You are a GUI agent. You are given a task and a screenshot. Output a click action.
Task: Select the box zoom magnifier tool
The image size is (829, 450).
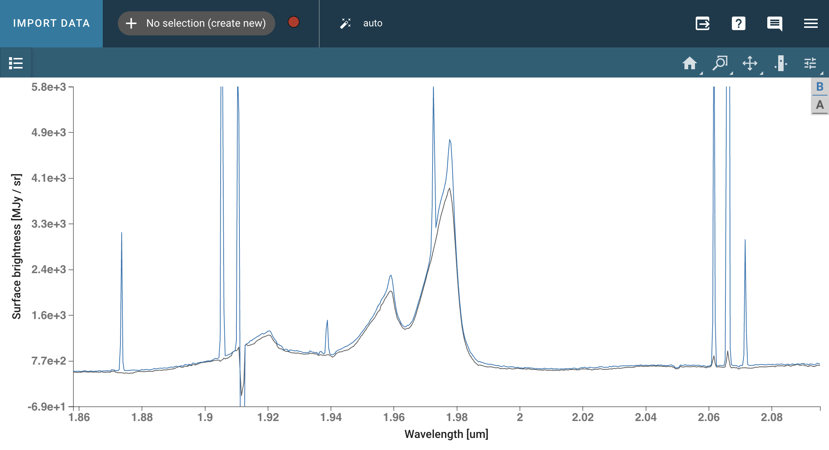coord(719,63)
